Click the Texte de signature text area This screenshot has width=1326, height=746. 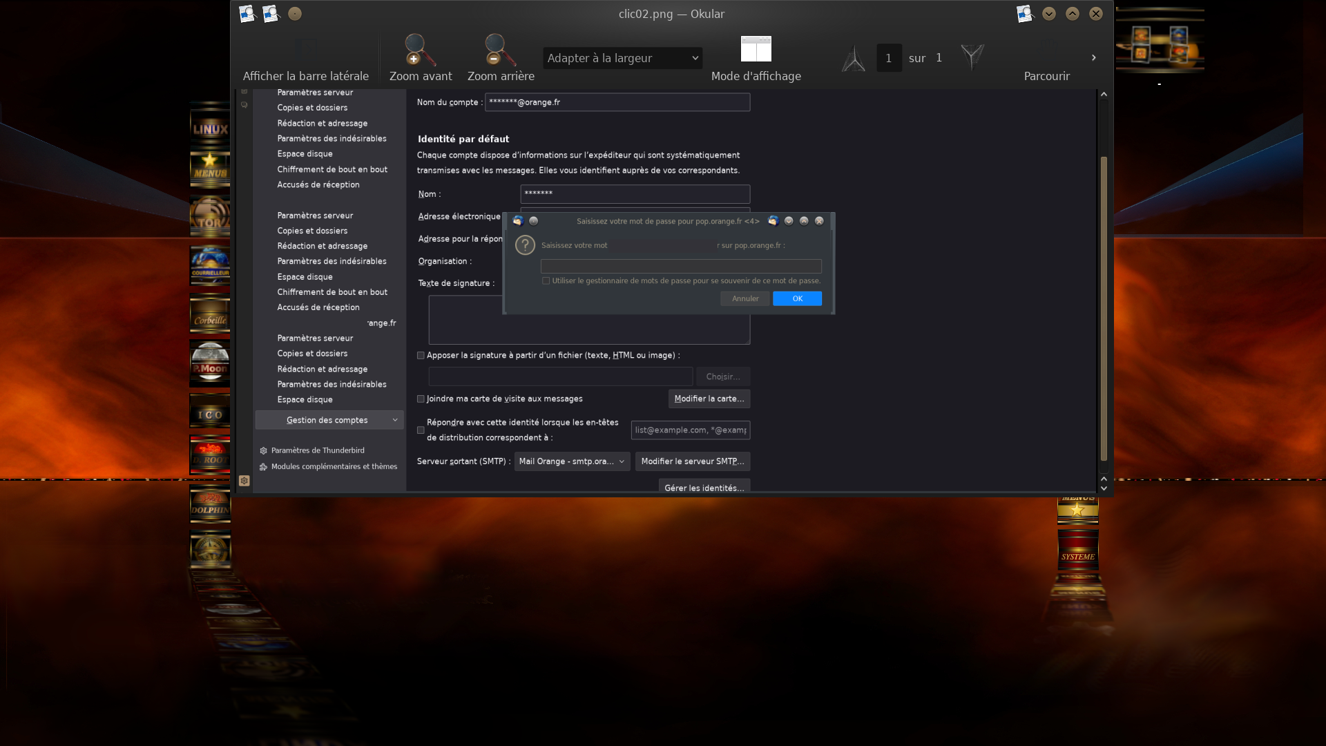[x=589, y=320]
